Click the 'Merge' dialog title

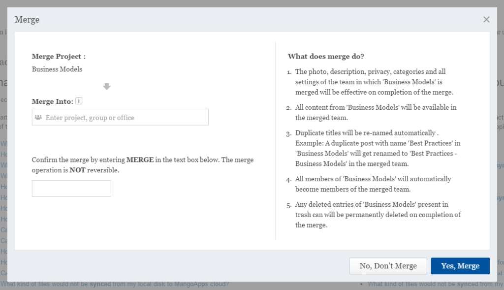point(27,20)
